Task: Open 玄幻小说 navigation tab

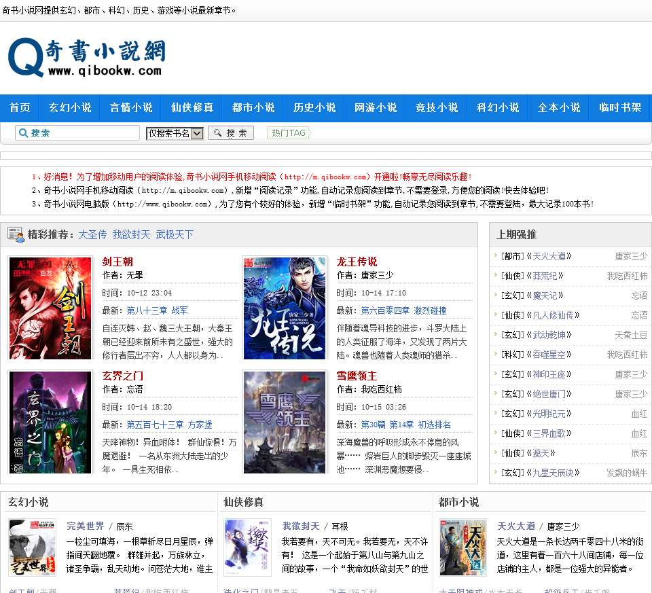Action: coord(70,108)
